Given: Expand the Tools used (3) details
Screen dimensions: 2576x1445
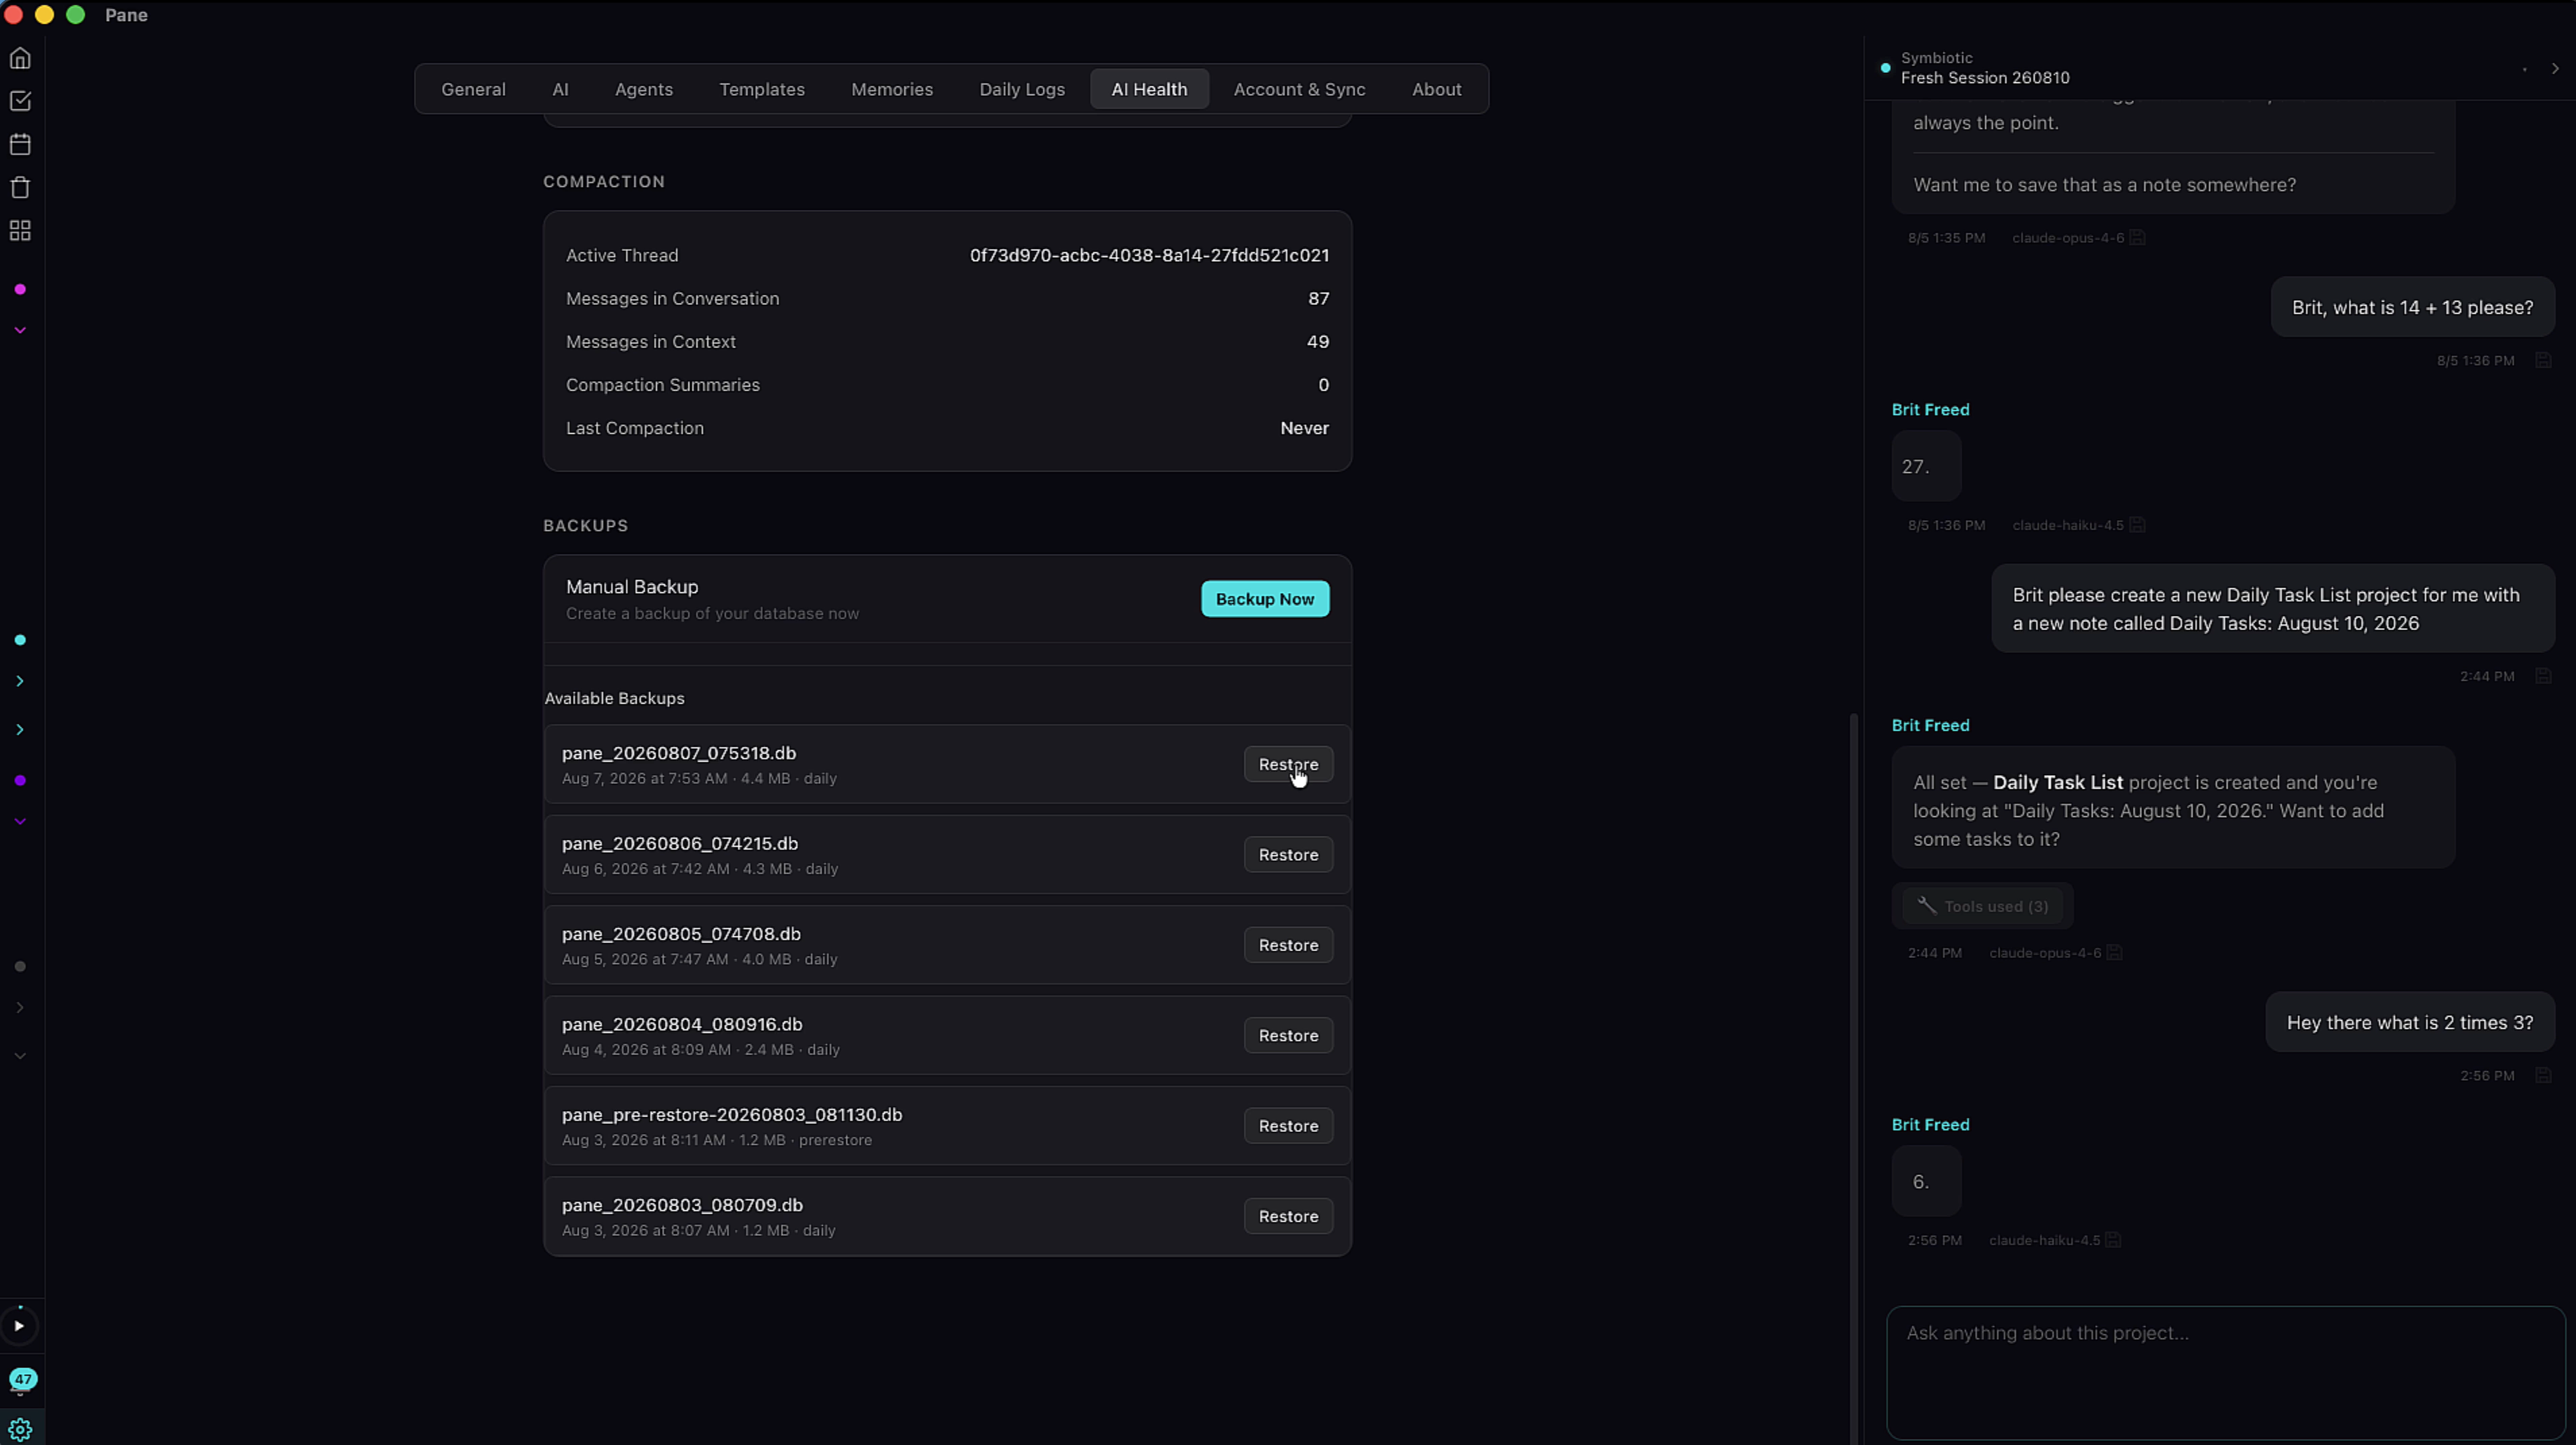Looking at the screenshot, I should point(1982,906).
